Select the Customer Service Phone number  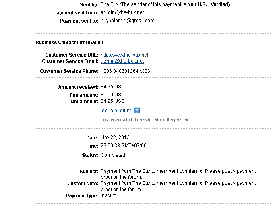tap(125, 71)
